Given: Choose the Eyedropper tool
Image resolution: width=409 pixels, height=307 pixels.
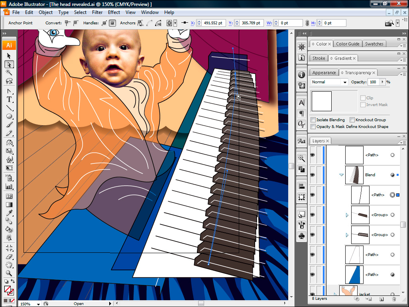Looking at the screenshot, I should coord(9,212).
